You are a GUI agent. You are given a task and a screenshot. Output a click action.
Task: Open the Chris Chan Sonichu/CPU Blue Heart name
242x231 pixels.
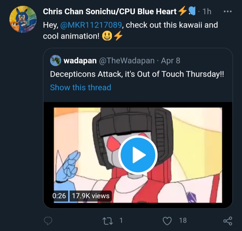pos(110,11)
